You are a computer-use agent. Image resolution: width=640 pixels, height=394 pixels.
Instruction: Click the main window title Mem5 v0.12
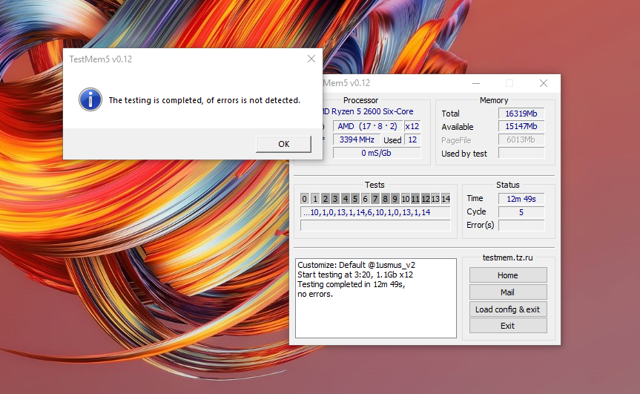pos(346,83)
